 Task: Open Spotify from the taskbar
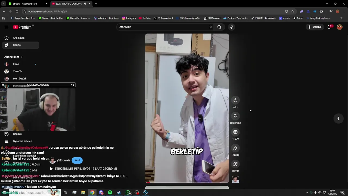tap(110, 192)
